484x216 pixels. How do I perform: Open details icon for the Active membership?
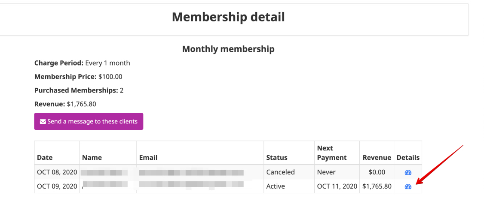pos(408,186)
